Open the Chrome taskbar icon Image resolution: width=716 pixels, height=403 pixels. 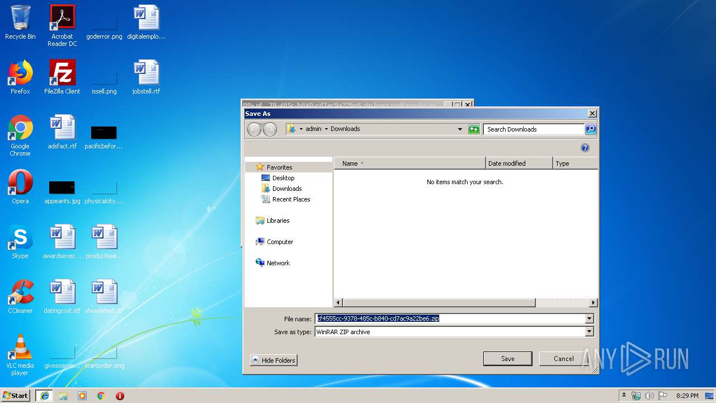(x=101, y=396)
